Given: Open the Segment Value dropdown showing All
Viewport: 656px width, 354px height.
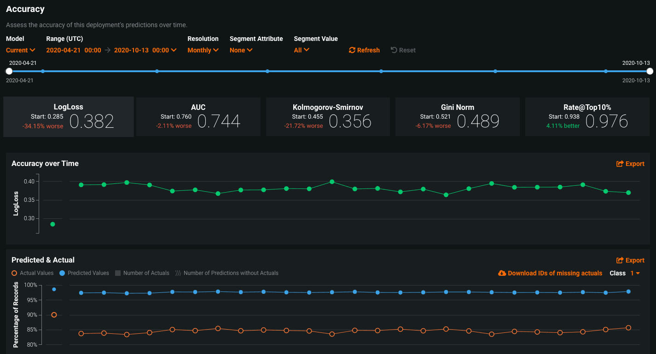Looking at the screenshot, I should coord(302,50).
